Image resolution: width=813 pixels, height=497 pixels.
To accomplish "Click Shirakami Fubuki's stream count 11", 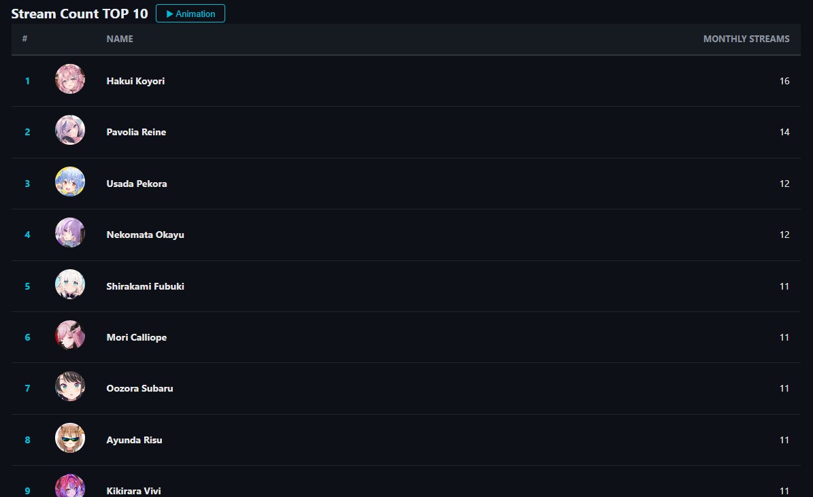I will point(784,287).
